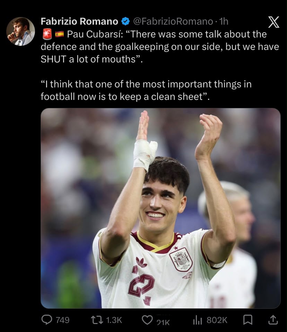Like the post with heart icon
Viewport: 287px width, 332px height.
(x=147, y=320)
